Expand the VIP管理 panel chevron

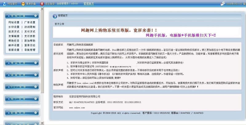point(36,87)
